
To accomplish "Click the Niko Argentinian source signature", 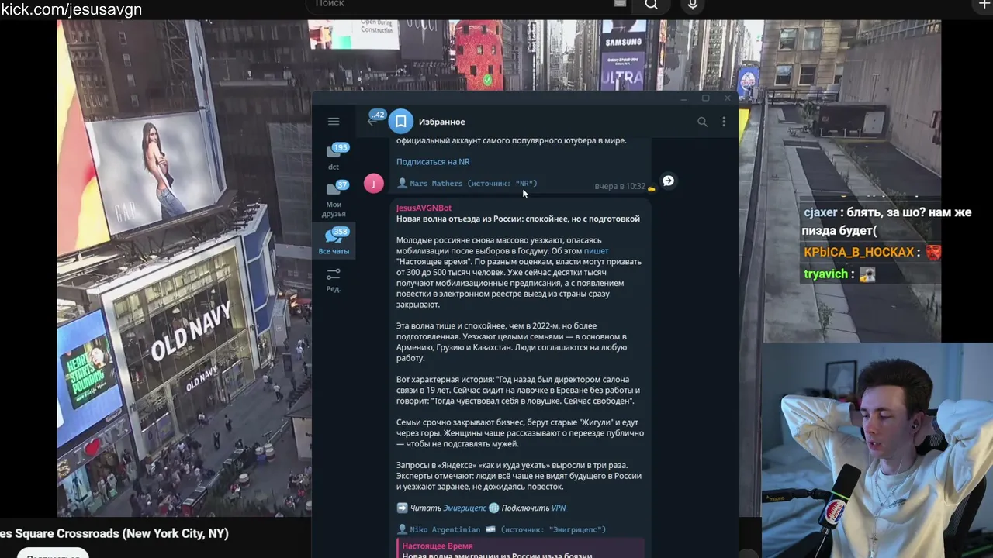I will tap(501, 530).
